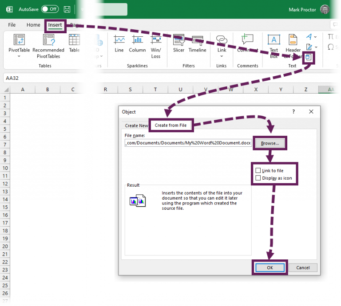
Task: Confirm the dialog with OK
Action: [270, 267]
